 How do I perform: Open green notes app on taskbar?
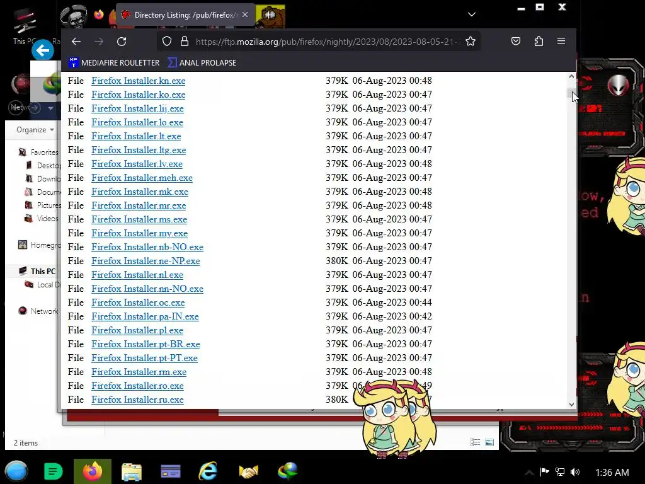pyautogui.click(x=53, y=471)
